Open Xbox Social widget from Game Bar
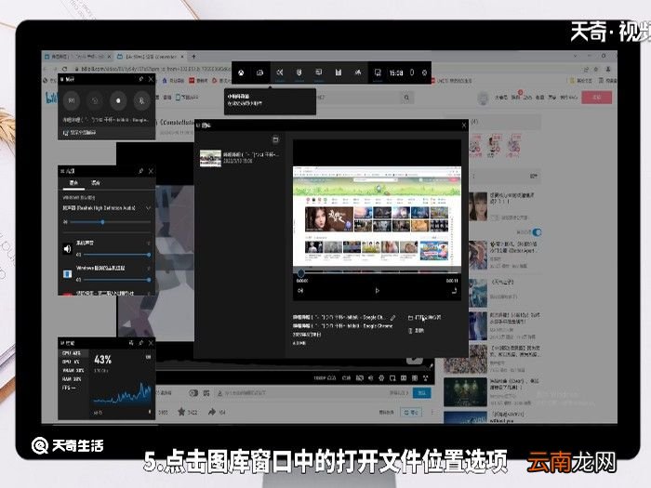The width and height of the screenshot is (651, 488). pyautogui.click(x=358, y=73)
